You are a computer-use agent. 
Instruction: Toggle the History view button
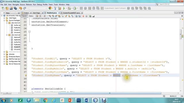coord(31,16)
